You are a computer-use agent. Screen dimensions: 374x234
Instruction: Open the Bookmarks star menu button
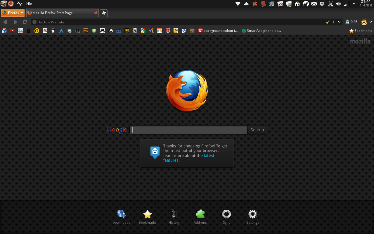point(361,30)
